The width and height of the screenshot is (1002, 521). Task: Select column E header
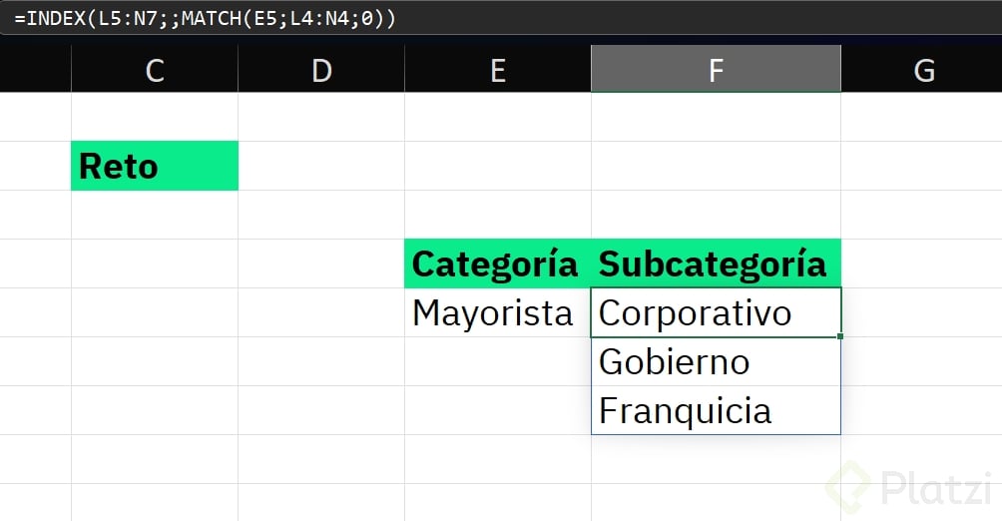tap(498, 70)
